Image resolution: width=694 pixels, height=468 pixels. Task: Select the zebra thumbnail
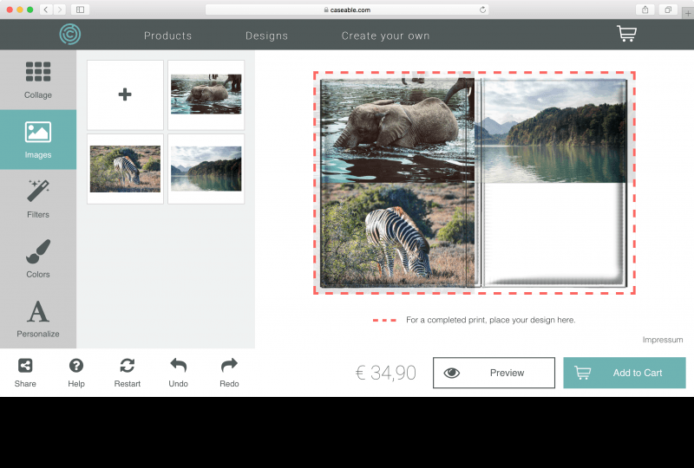[x=125, y=169]
